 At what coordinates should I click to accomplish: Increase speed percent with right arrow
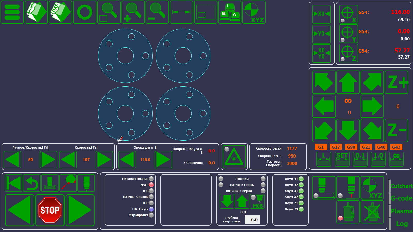click(104, 160)
